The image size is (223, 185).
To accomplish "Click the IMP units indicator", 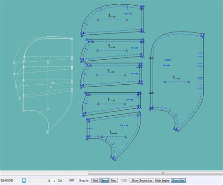I will (x=72, y=180).
